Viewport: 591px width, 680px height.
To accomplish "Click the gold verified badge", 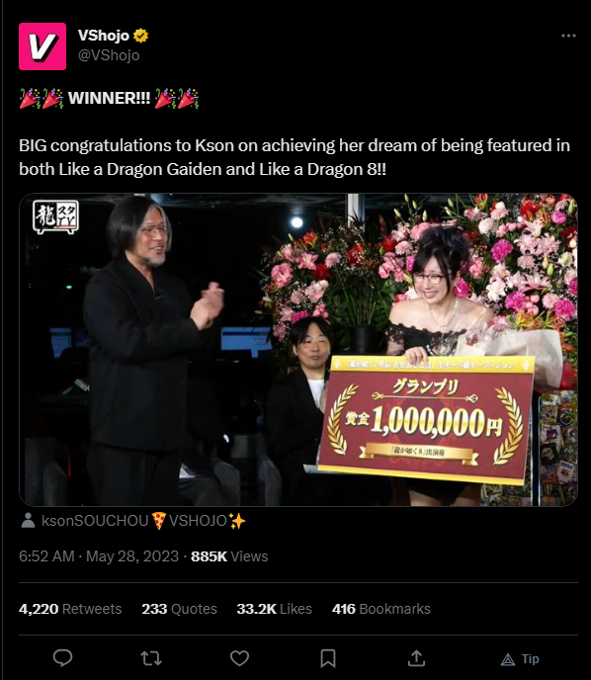I will coord(141,36).
